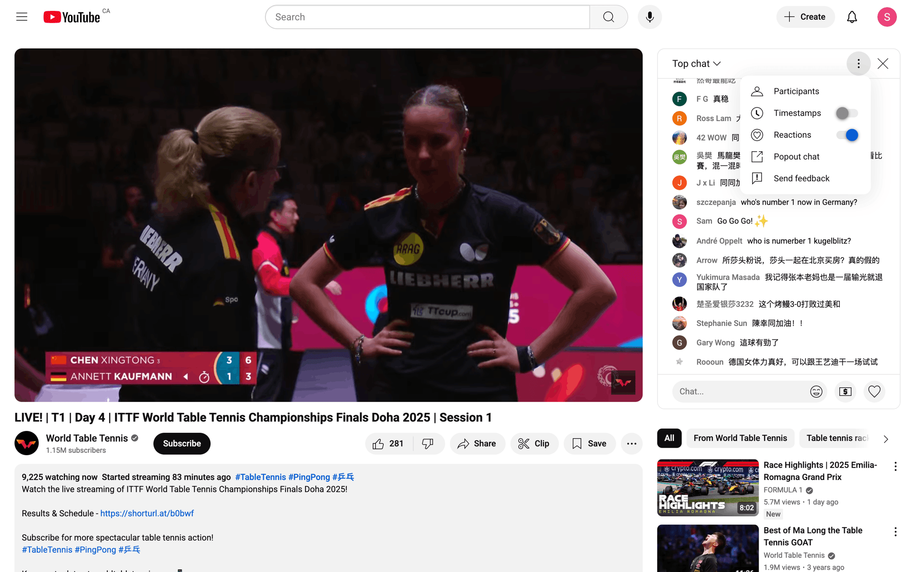
Task: Click the Share button
Action: (477, 444)
